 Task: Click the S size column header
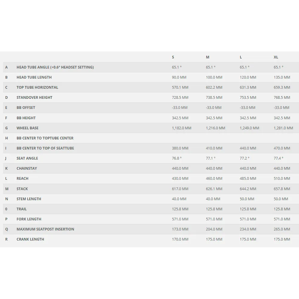click(173, 57)
